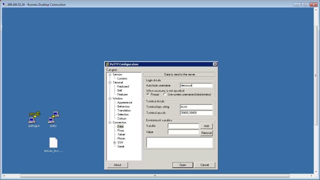320x180 pixels.
Task: Collapse the Connection tree node
Action: (110, 122)
